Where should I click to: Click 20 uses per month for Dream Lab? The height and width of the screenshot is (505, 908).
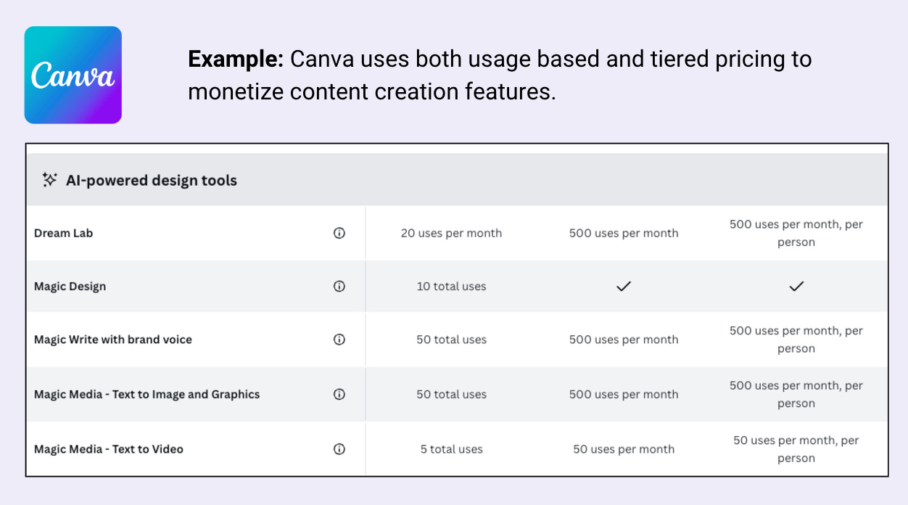click(451, 233)
